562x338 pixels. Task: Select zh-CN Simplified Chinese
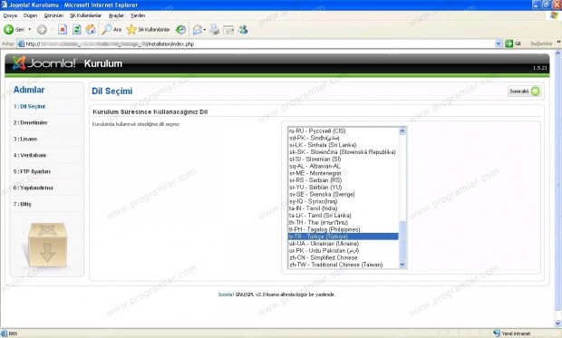pos(344,257)
